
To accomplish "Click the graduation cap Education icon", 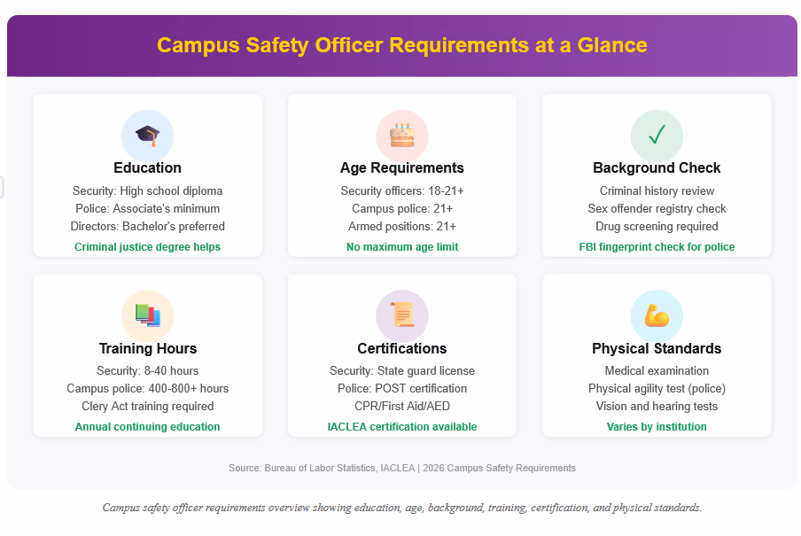I will click(x=147, y=136).
